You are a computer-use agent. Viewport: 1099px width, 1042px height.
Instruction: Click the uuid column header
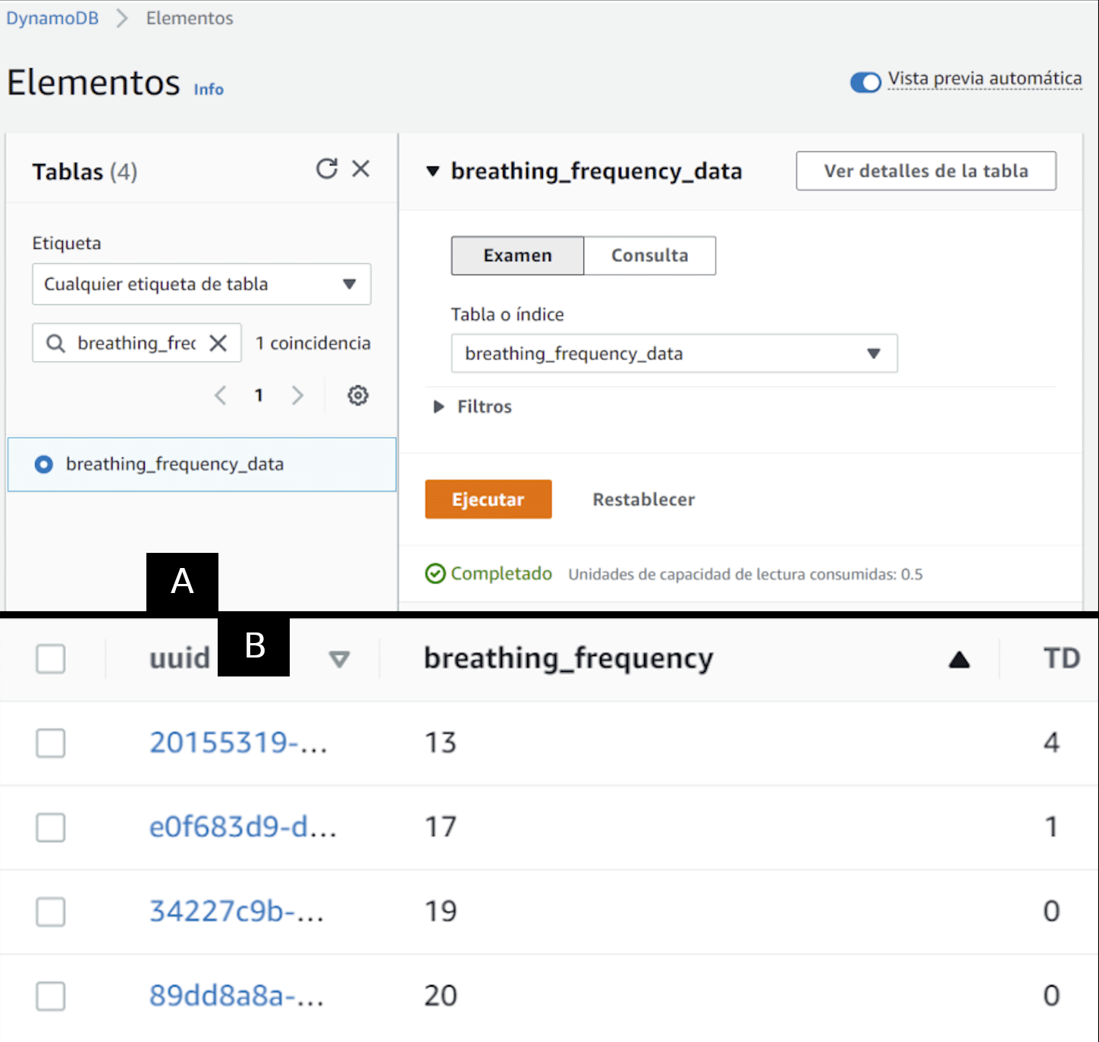[180, 658]
